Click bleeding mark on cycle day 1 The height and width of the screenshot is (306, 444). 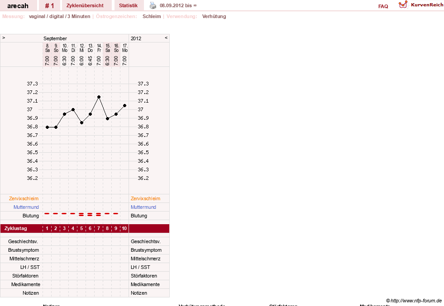(47, 213)
